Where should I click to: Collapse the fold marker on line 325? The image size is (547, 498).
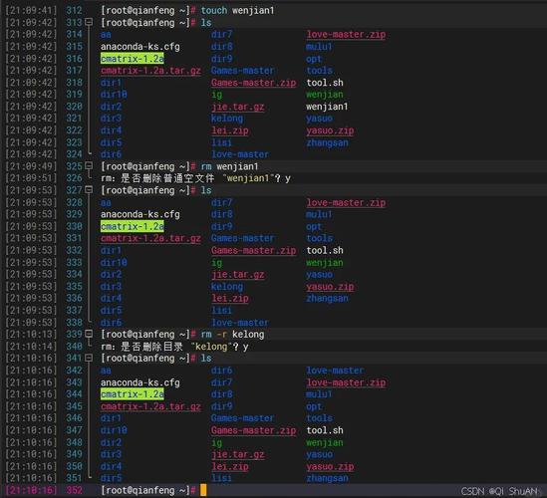click(x=89, y=165)
